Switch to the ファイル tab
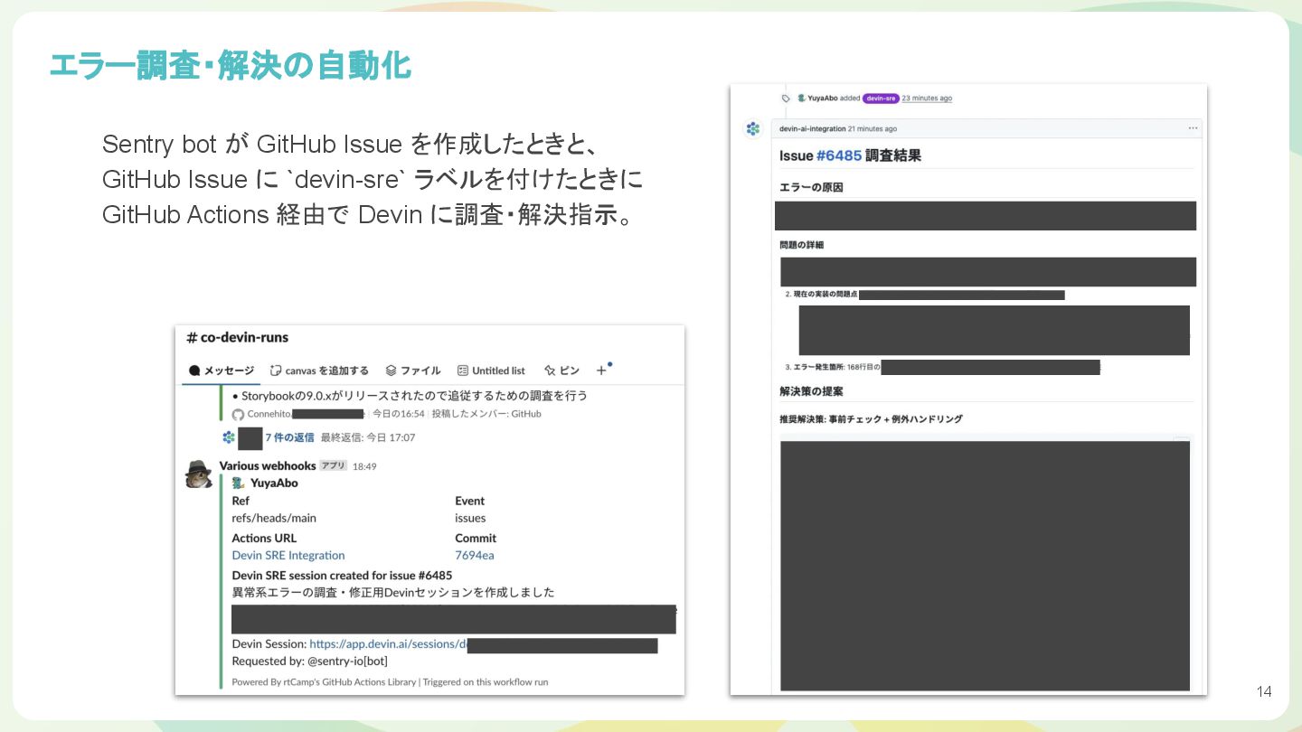Viewport: 1302px width, 732px height. (x=412, y=371)
